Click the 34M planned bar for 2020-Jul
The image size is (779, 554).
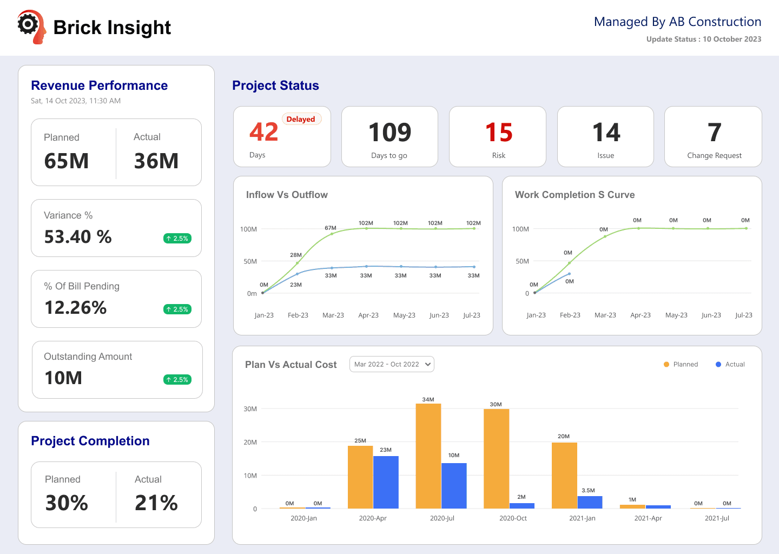coord(428,456)
